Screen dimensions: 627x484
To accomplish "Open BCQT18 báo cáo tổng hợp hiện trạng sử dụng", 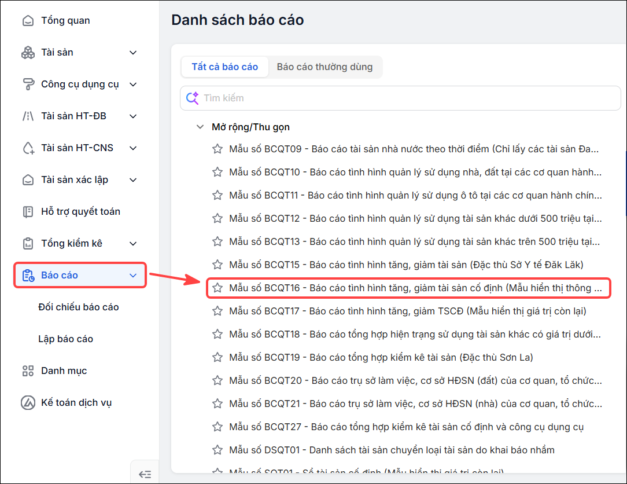I will click(x=415, y=334).
